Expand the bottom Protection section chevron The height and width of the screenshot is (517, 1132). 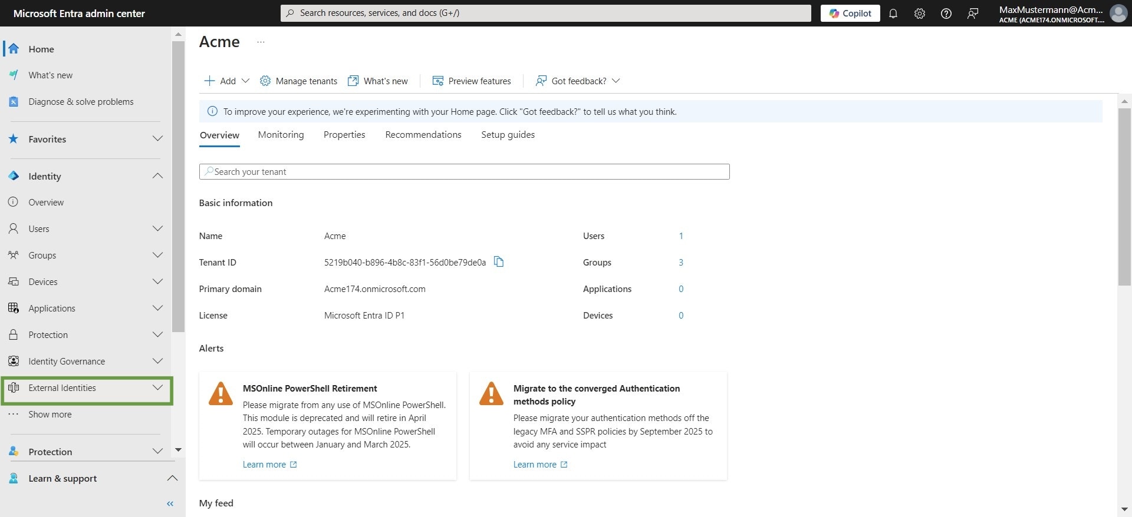[x=157, y=451]
